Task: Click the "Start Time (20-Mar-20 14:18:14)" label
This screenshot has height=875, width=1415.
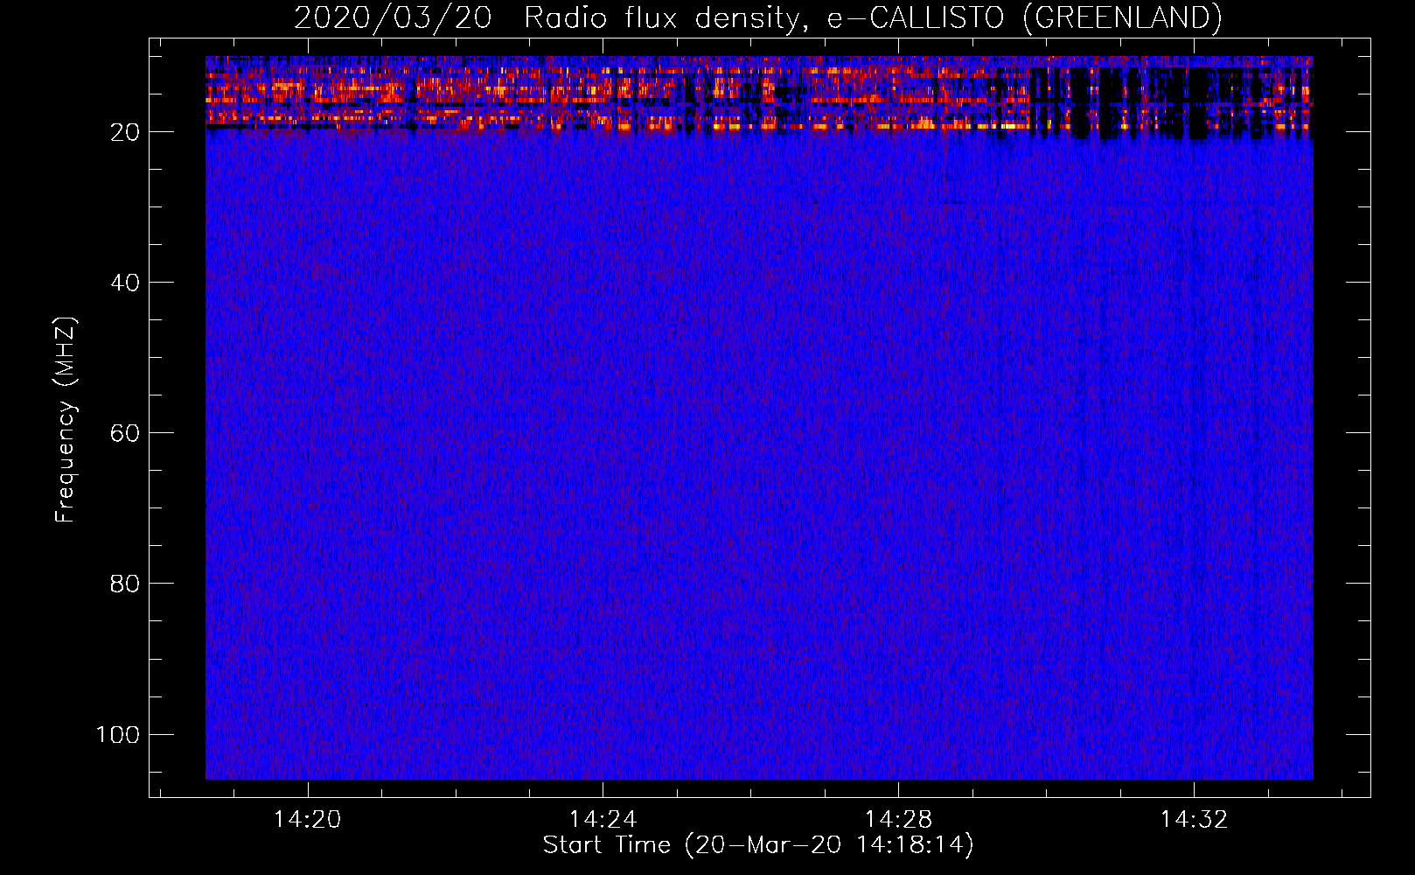Action: (758, 845)
